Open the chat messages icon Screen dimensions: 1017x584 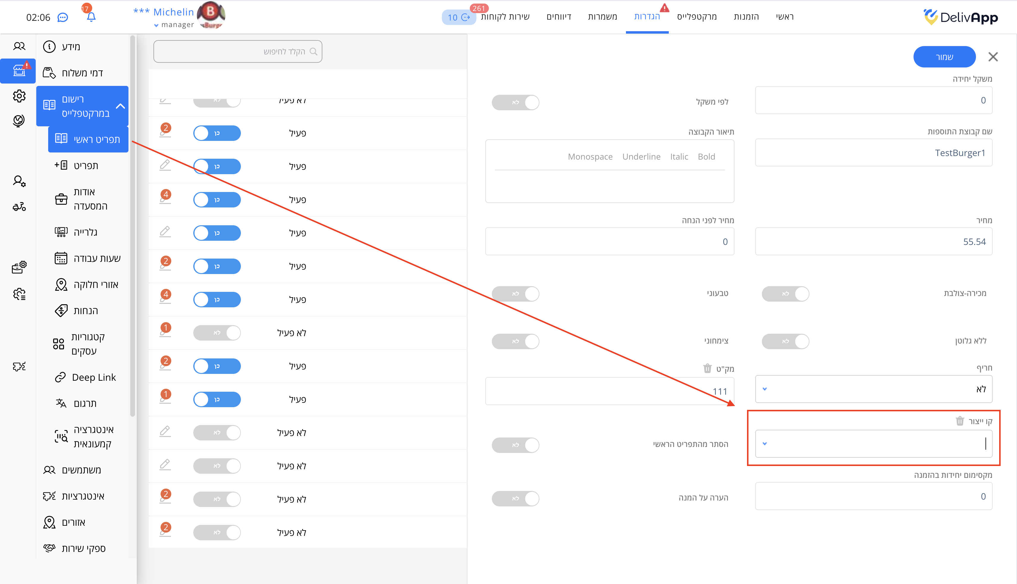tap(63, 17)
